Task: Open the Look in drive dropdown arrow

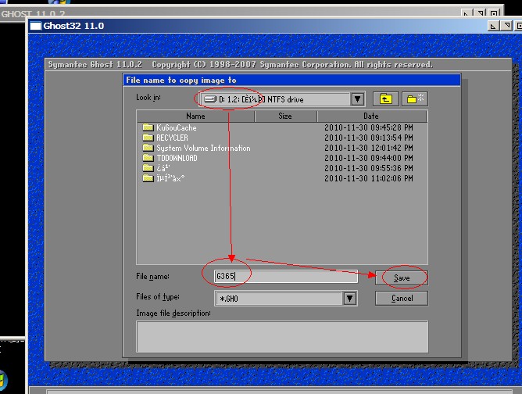Action: pyautogui.click(x=358, y=99)
